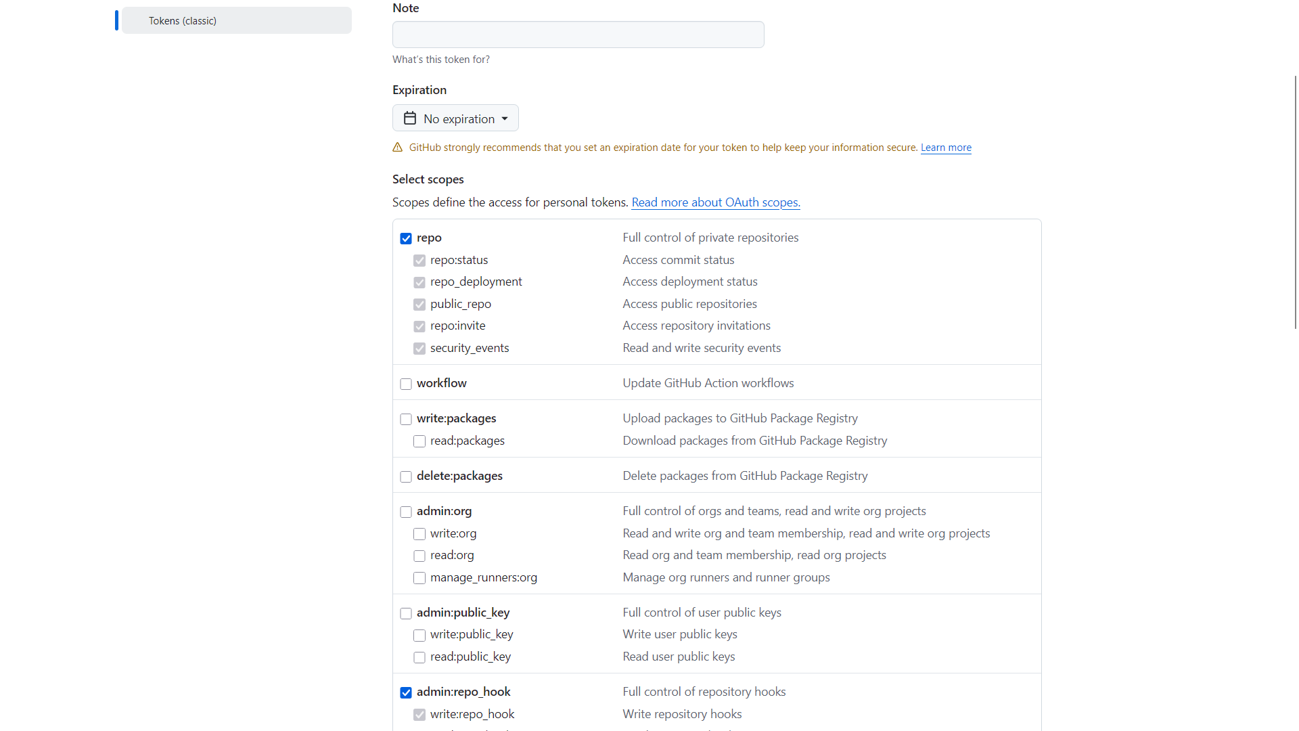The width and height of the screenshot is (1299, 731).
Task: Click the calendar icon in expiration dropdown
Action: click(x=410, y=118)
